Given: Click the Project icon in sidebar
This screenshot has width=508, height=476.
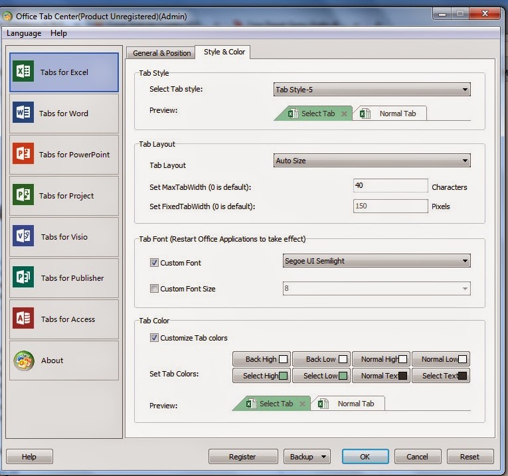Looking at the screenshot, I should coord(23,195).
